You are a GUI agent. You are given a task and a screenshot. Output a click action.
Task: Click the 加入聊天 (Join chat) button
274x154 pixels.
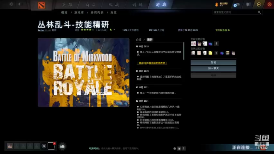[213, 69]
